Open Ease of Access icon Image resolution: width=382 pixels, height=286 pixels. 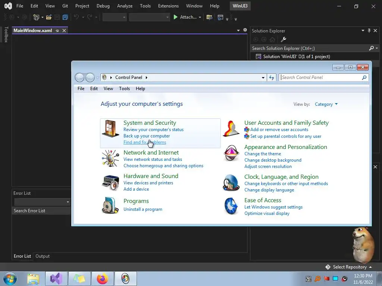[x=231, y=206]
